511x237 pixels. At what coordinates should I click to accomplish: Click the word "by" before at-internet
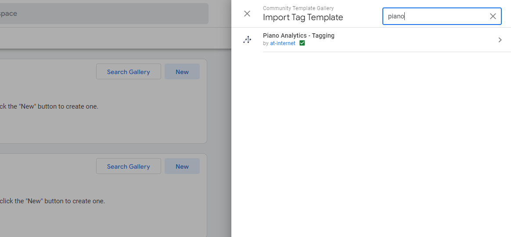tap(266, 43)
